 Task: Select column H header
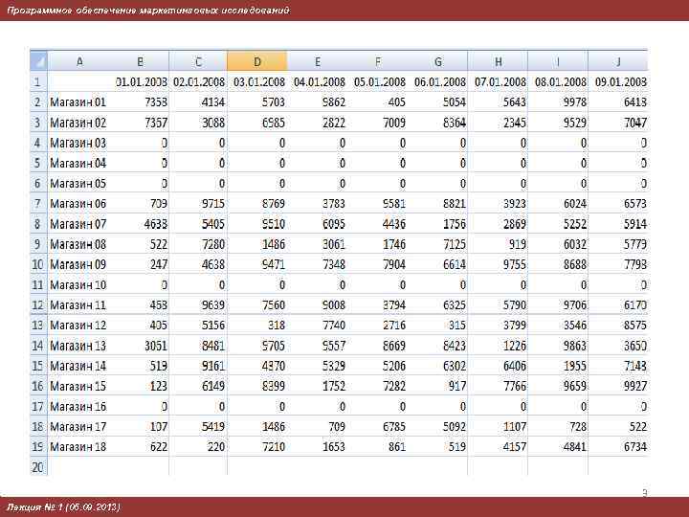pyautogui.click(x=499, y=61)
